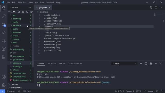Open the Accounts menu icon
The width and height of the screenshot is (165, 93).
point(4,77)
